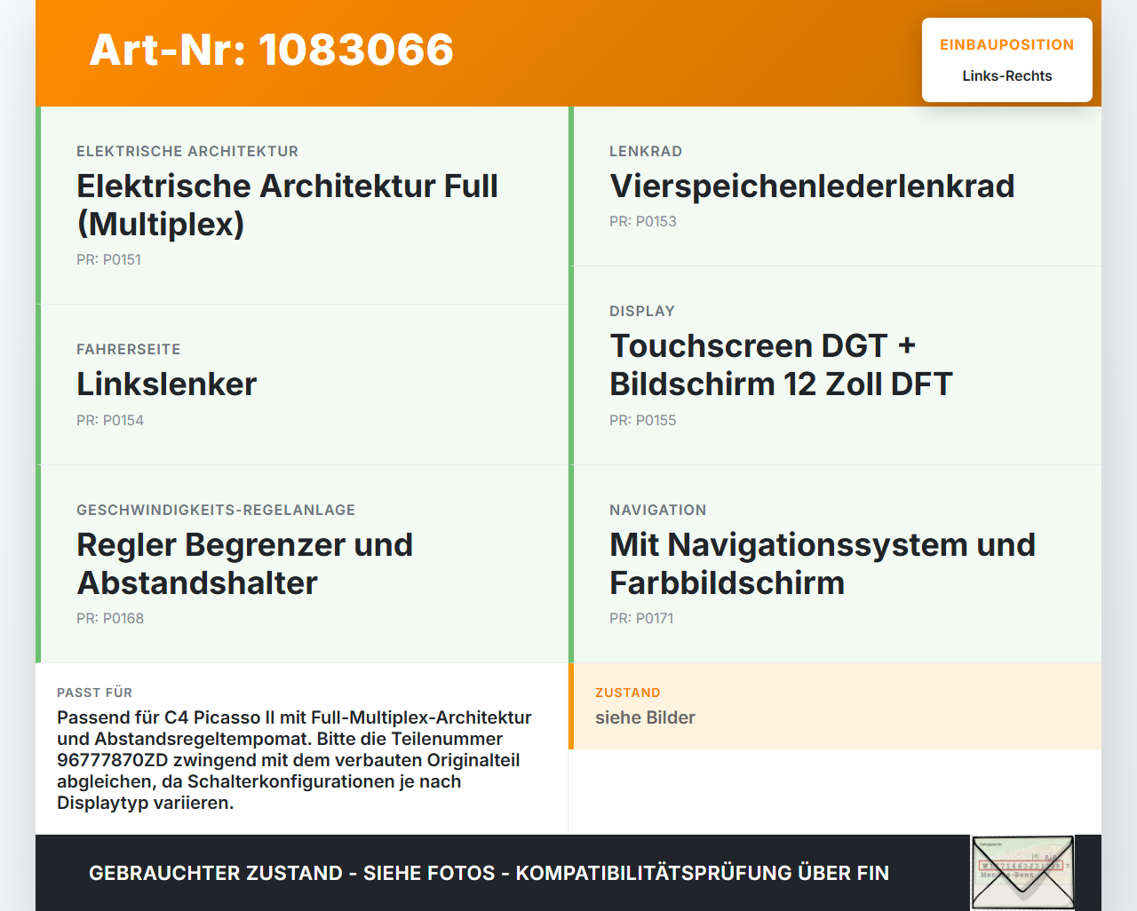Click the 'Passend für C4 Picasso II' paragraph

[294, 760]
